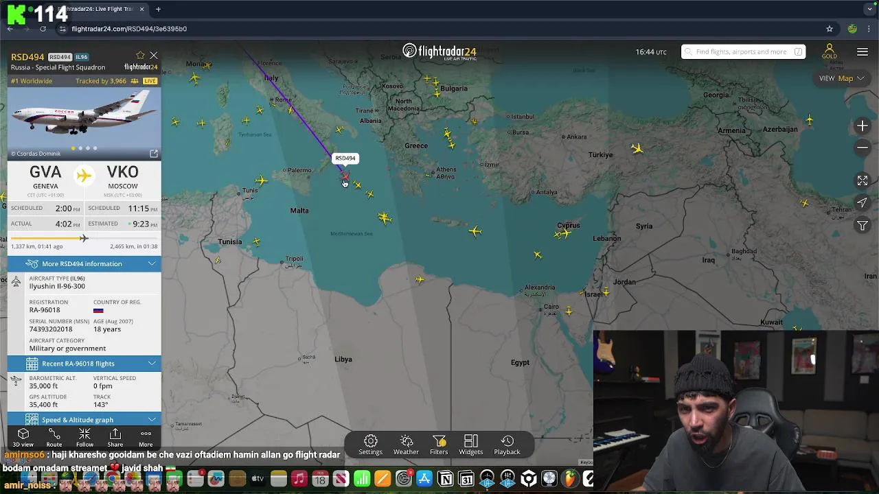
Task: Open browser three-dot menu
Action: (x=869, y=29)
